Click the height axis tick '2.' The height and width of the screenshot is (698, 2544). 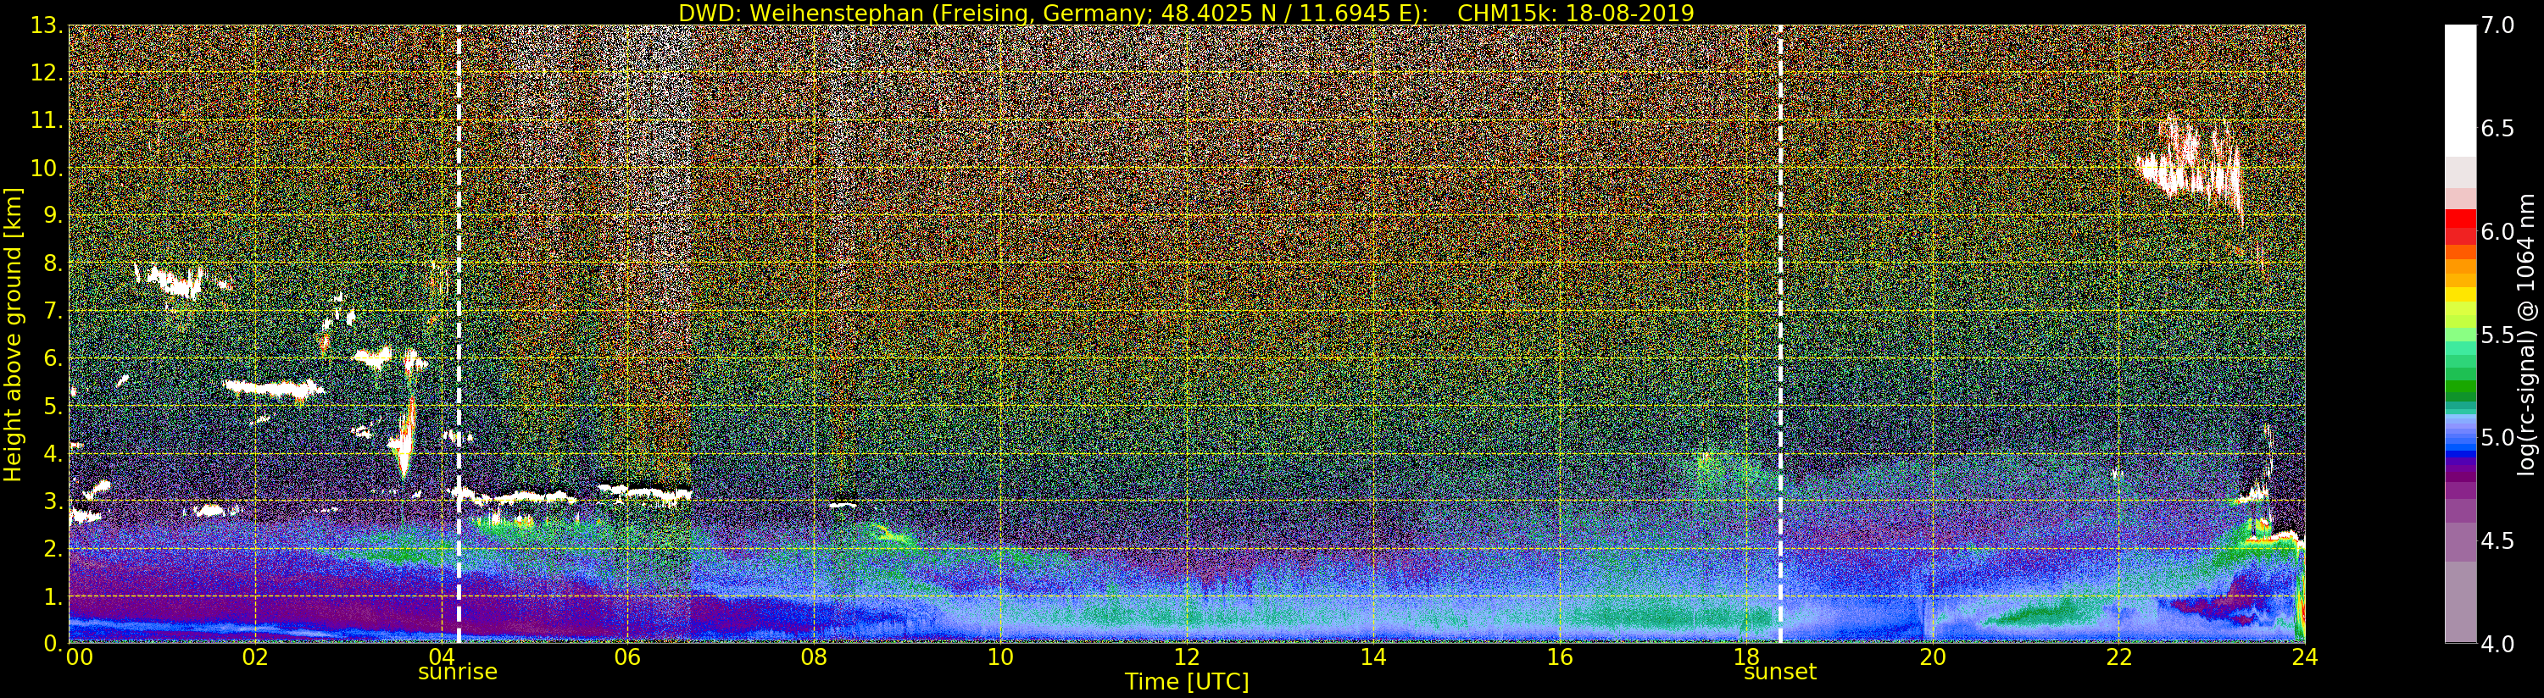53,548
